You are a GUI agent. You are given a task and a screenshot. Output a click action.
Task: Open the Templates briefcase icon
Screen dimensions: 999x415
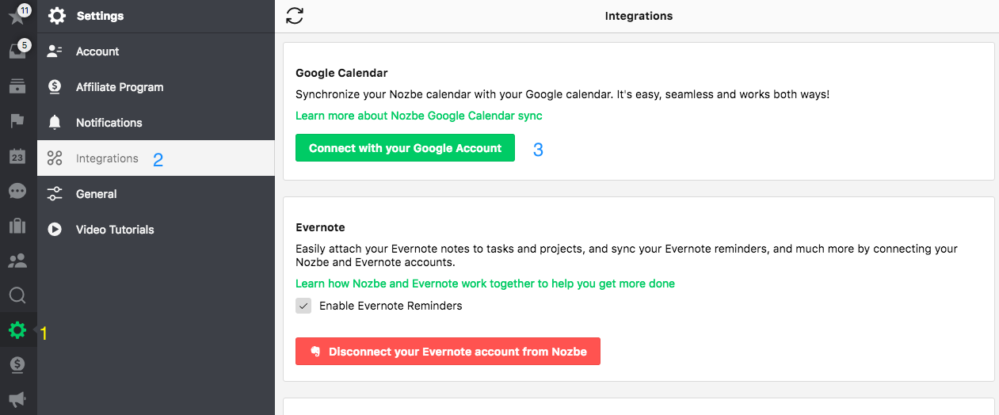coord(17,226)
